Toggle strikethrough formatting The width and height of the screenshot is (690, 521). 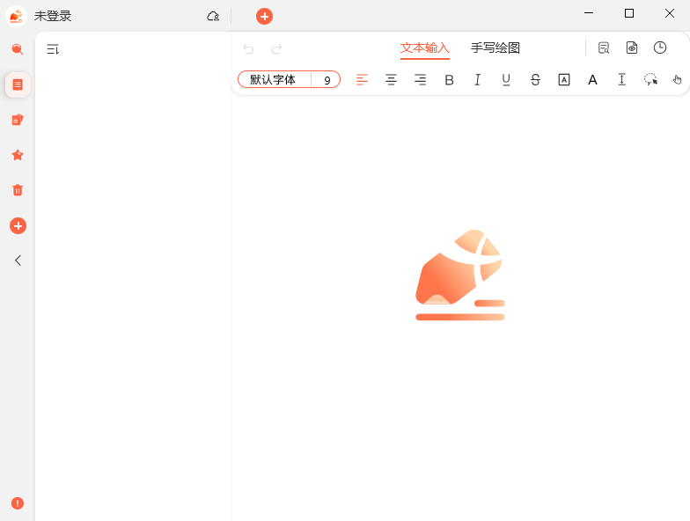point(535,79)
